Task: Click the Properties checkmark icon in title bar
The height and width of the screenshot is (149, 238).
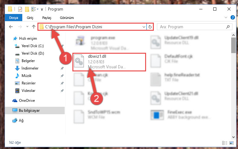Action: point(20,9)
